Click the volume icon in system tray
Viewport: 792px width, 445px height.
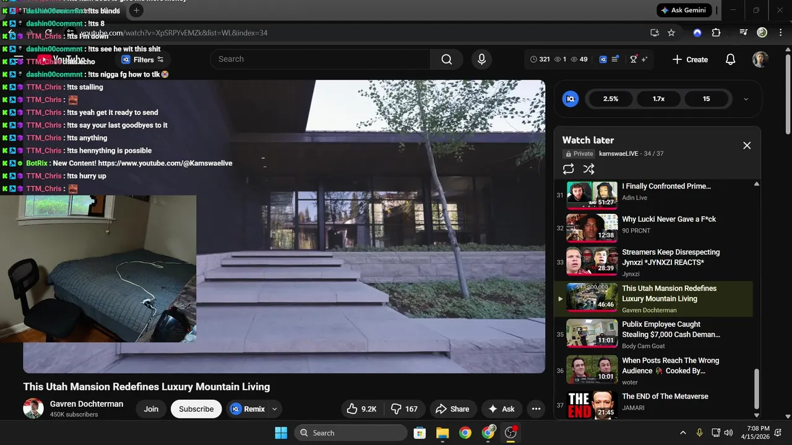click(x=729, y=433)
